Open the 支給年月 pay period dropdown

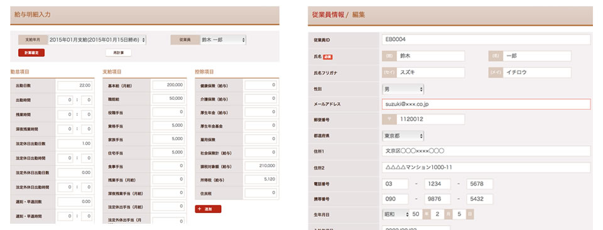[x=97, y=40]
